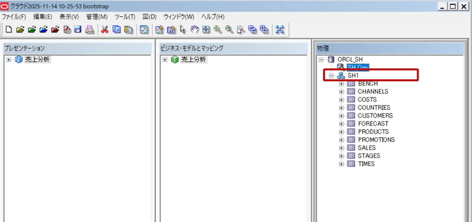The height and width of the screenshot is (222, 472).
Task: Expand the PRODUCTS table node
Action: (x=342, y=132)
